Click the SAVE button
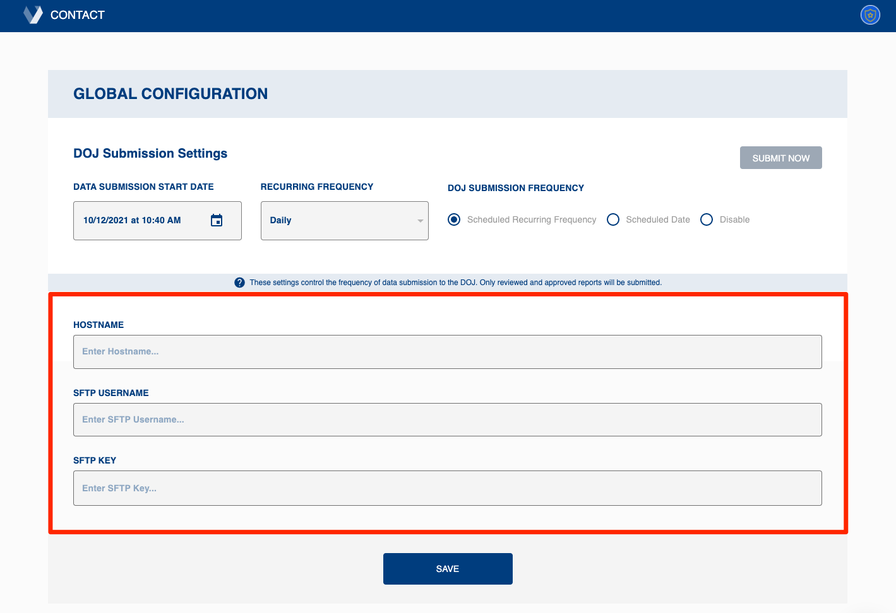 pos(447,568)
